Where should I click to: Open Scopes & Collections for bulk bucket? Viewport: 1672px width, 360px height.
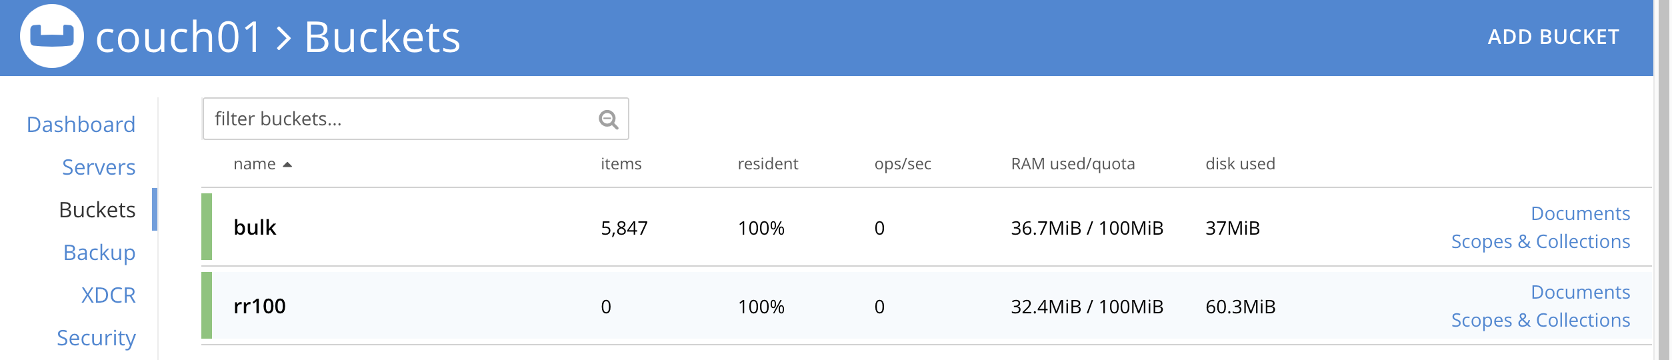click(1540, 241)
